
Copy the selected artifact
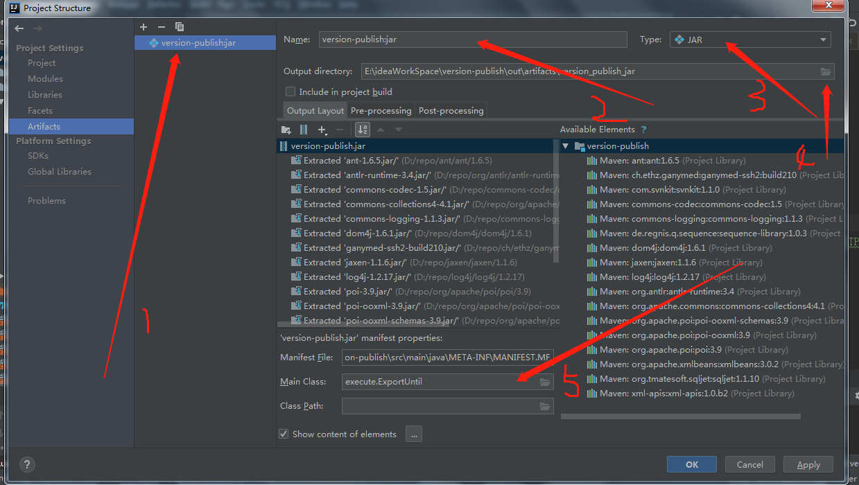[x=180, y=26]
